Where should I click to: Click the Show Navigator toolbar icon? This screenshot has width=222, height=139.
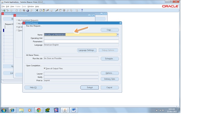click(11, 10)
